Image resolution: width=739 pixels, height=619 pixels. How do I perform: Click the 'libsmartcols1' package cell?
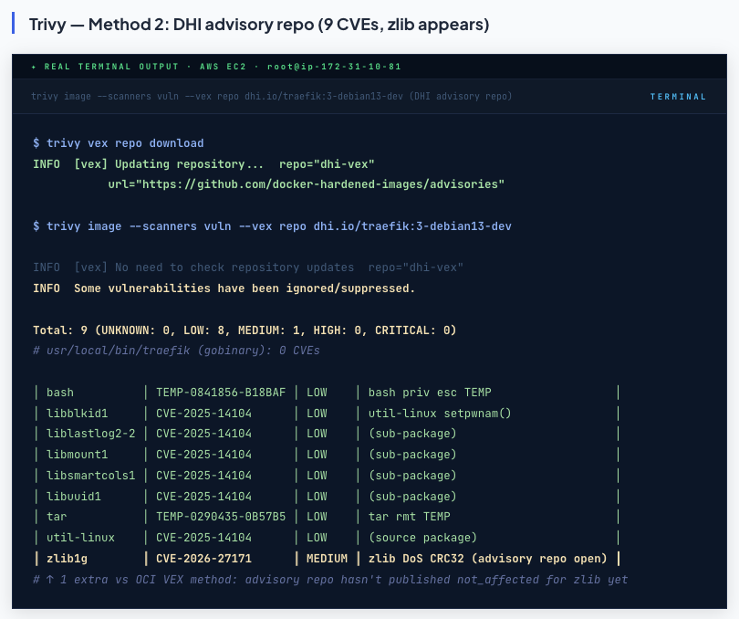[x=90, y=475]
